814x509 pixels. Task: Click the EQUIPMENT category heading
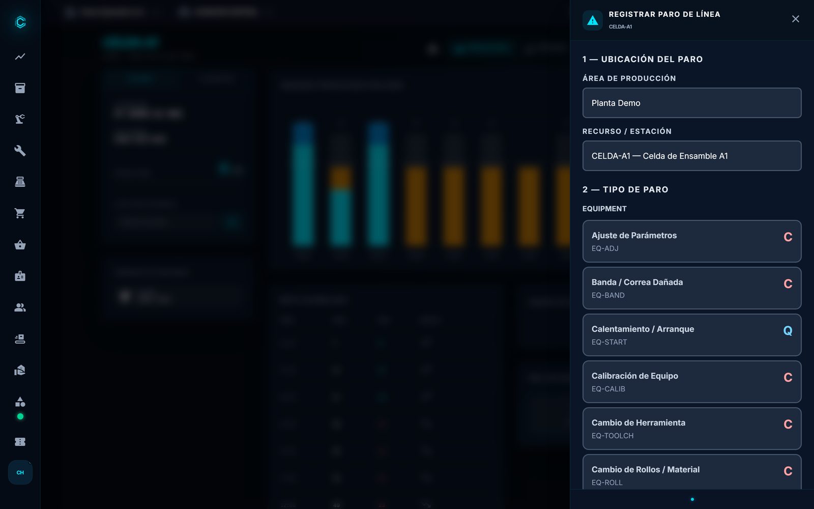pyautogui.click(x=604, y=209)
